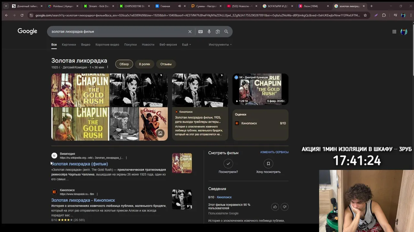Switch to the Stream - Kick browser tab
The height and width of the screenshot is (232, 414).
tap(99, 6)
